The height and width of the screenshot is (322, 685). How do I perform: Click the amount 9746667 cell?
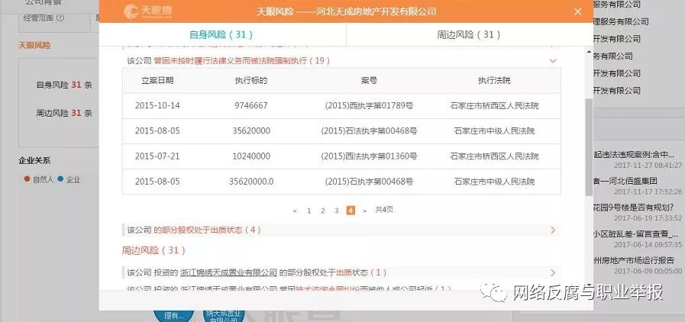pyautogui.click(x=251, y=105)
